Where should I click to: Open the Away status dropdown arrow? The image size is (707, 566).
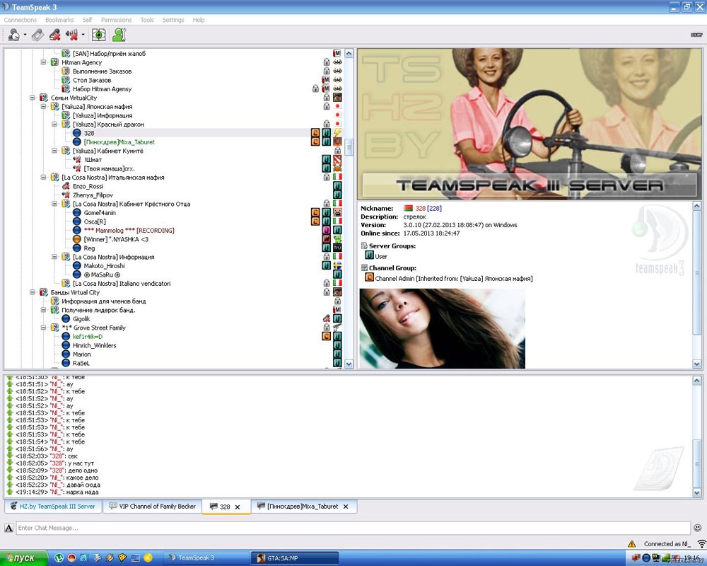[25, 34]
